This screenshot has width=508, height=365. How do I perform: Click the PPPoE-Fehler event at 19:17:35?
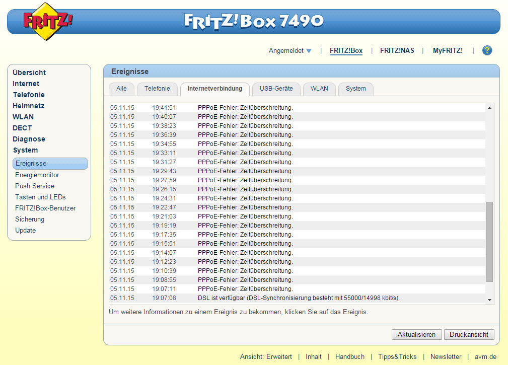pos(298,235)
